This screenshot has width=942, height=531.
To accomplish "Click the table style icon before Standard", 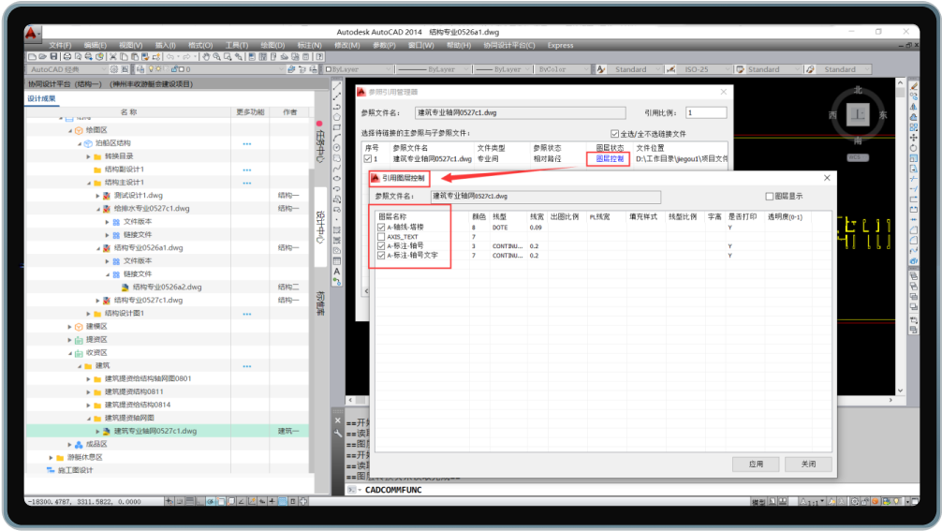I will [740, 69].
